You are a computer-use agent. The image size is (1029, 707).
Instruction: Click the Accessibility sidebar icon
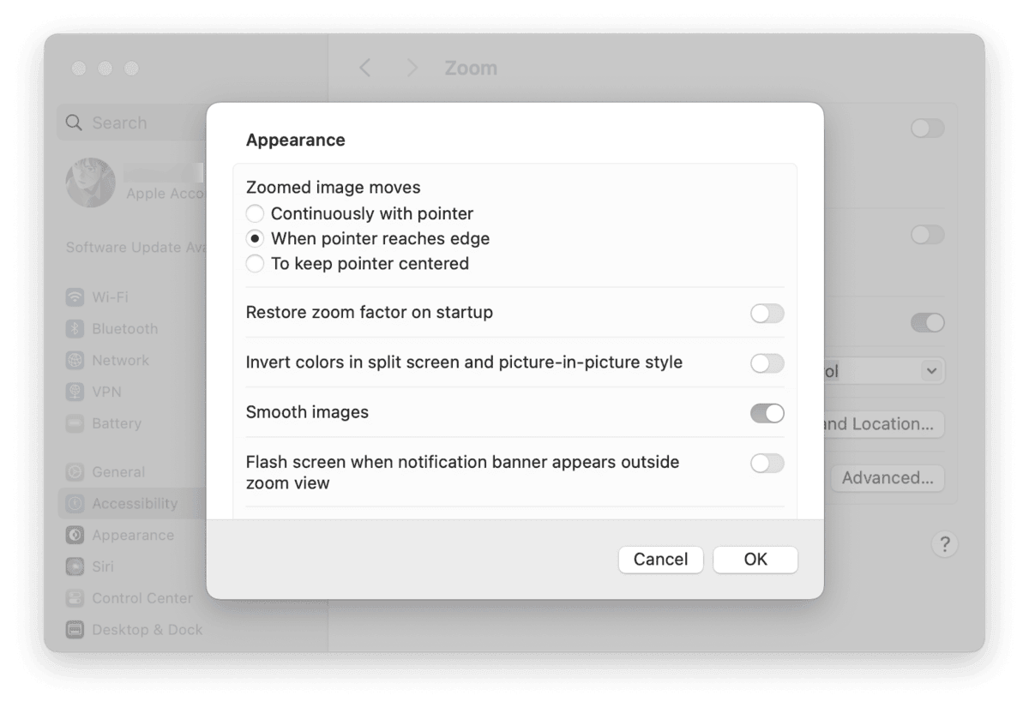tap(75, 504)
